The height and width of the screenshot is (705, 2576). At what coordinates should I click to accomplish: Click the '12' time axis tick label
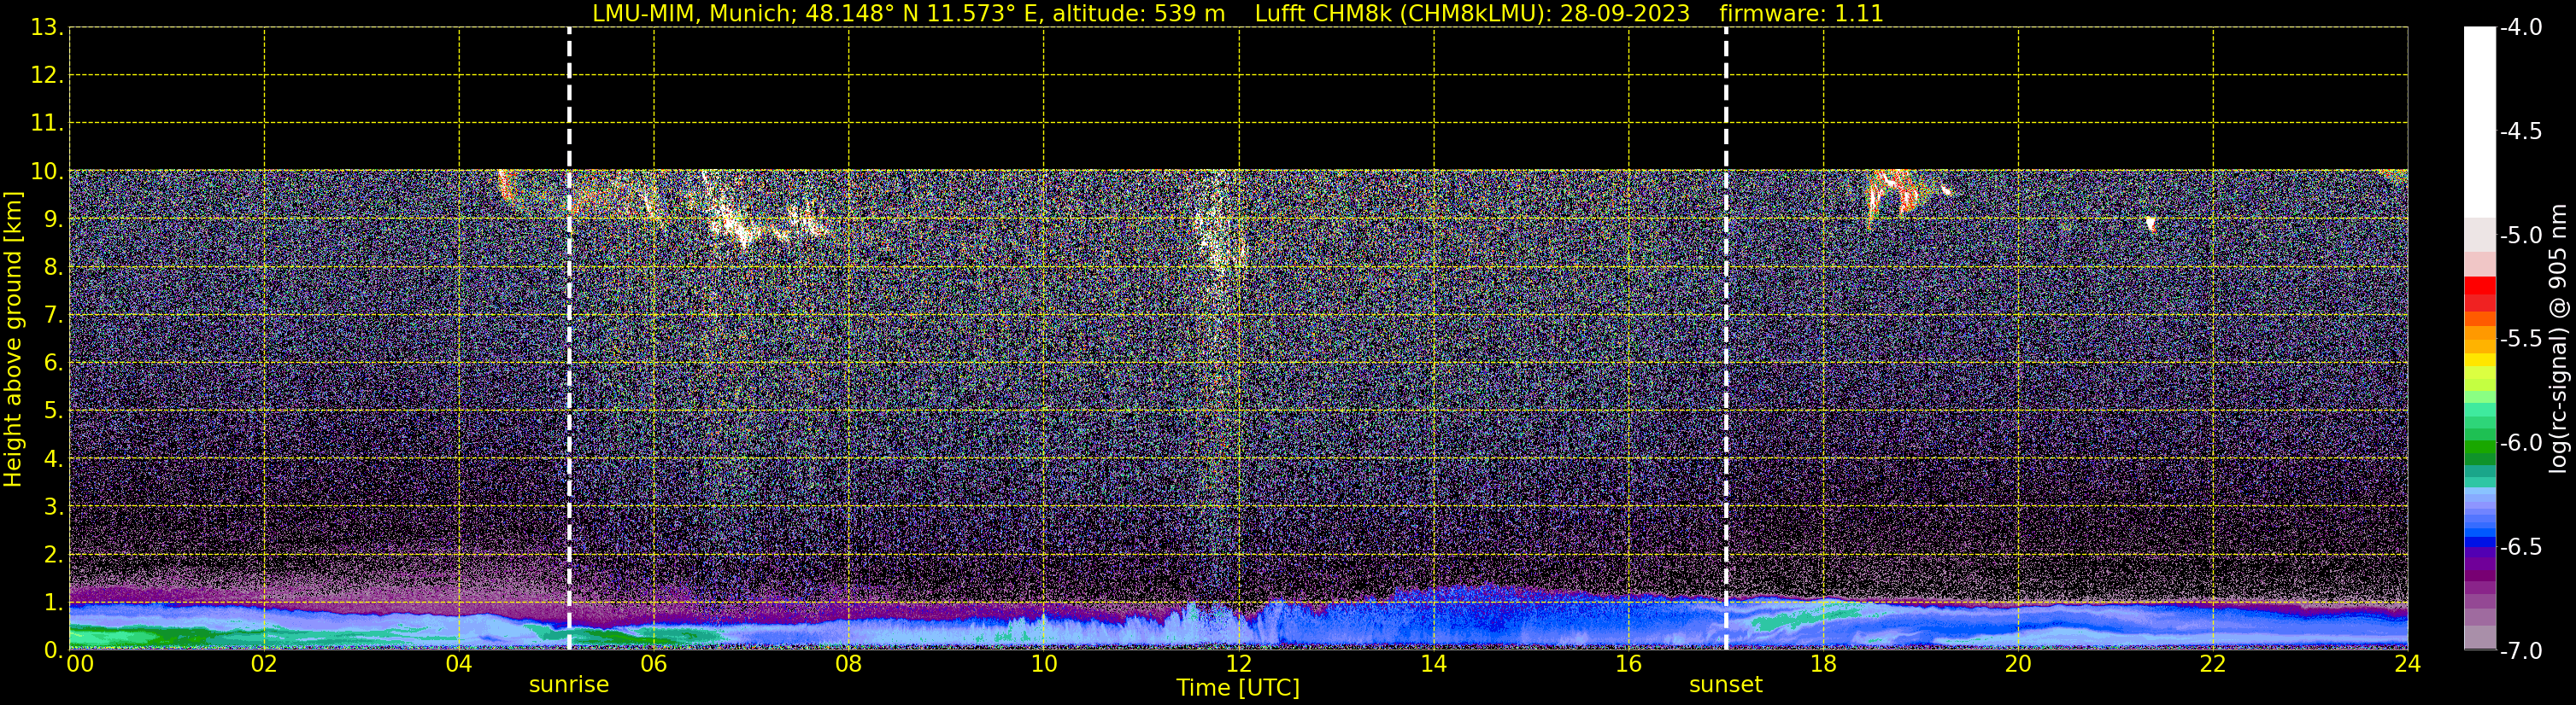(x=1239, y=664)
